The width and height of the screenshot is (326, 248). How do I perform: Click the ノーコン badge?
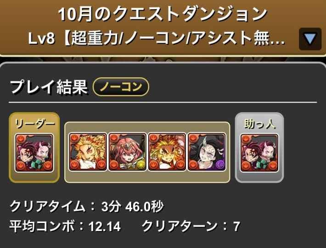(x=121, y=87)
